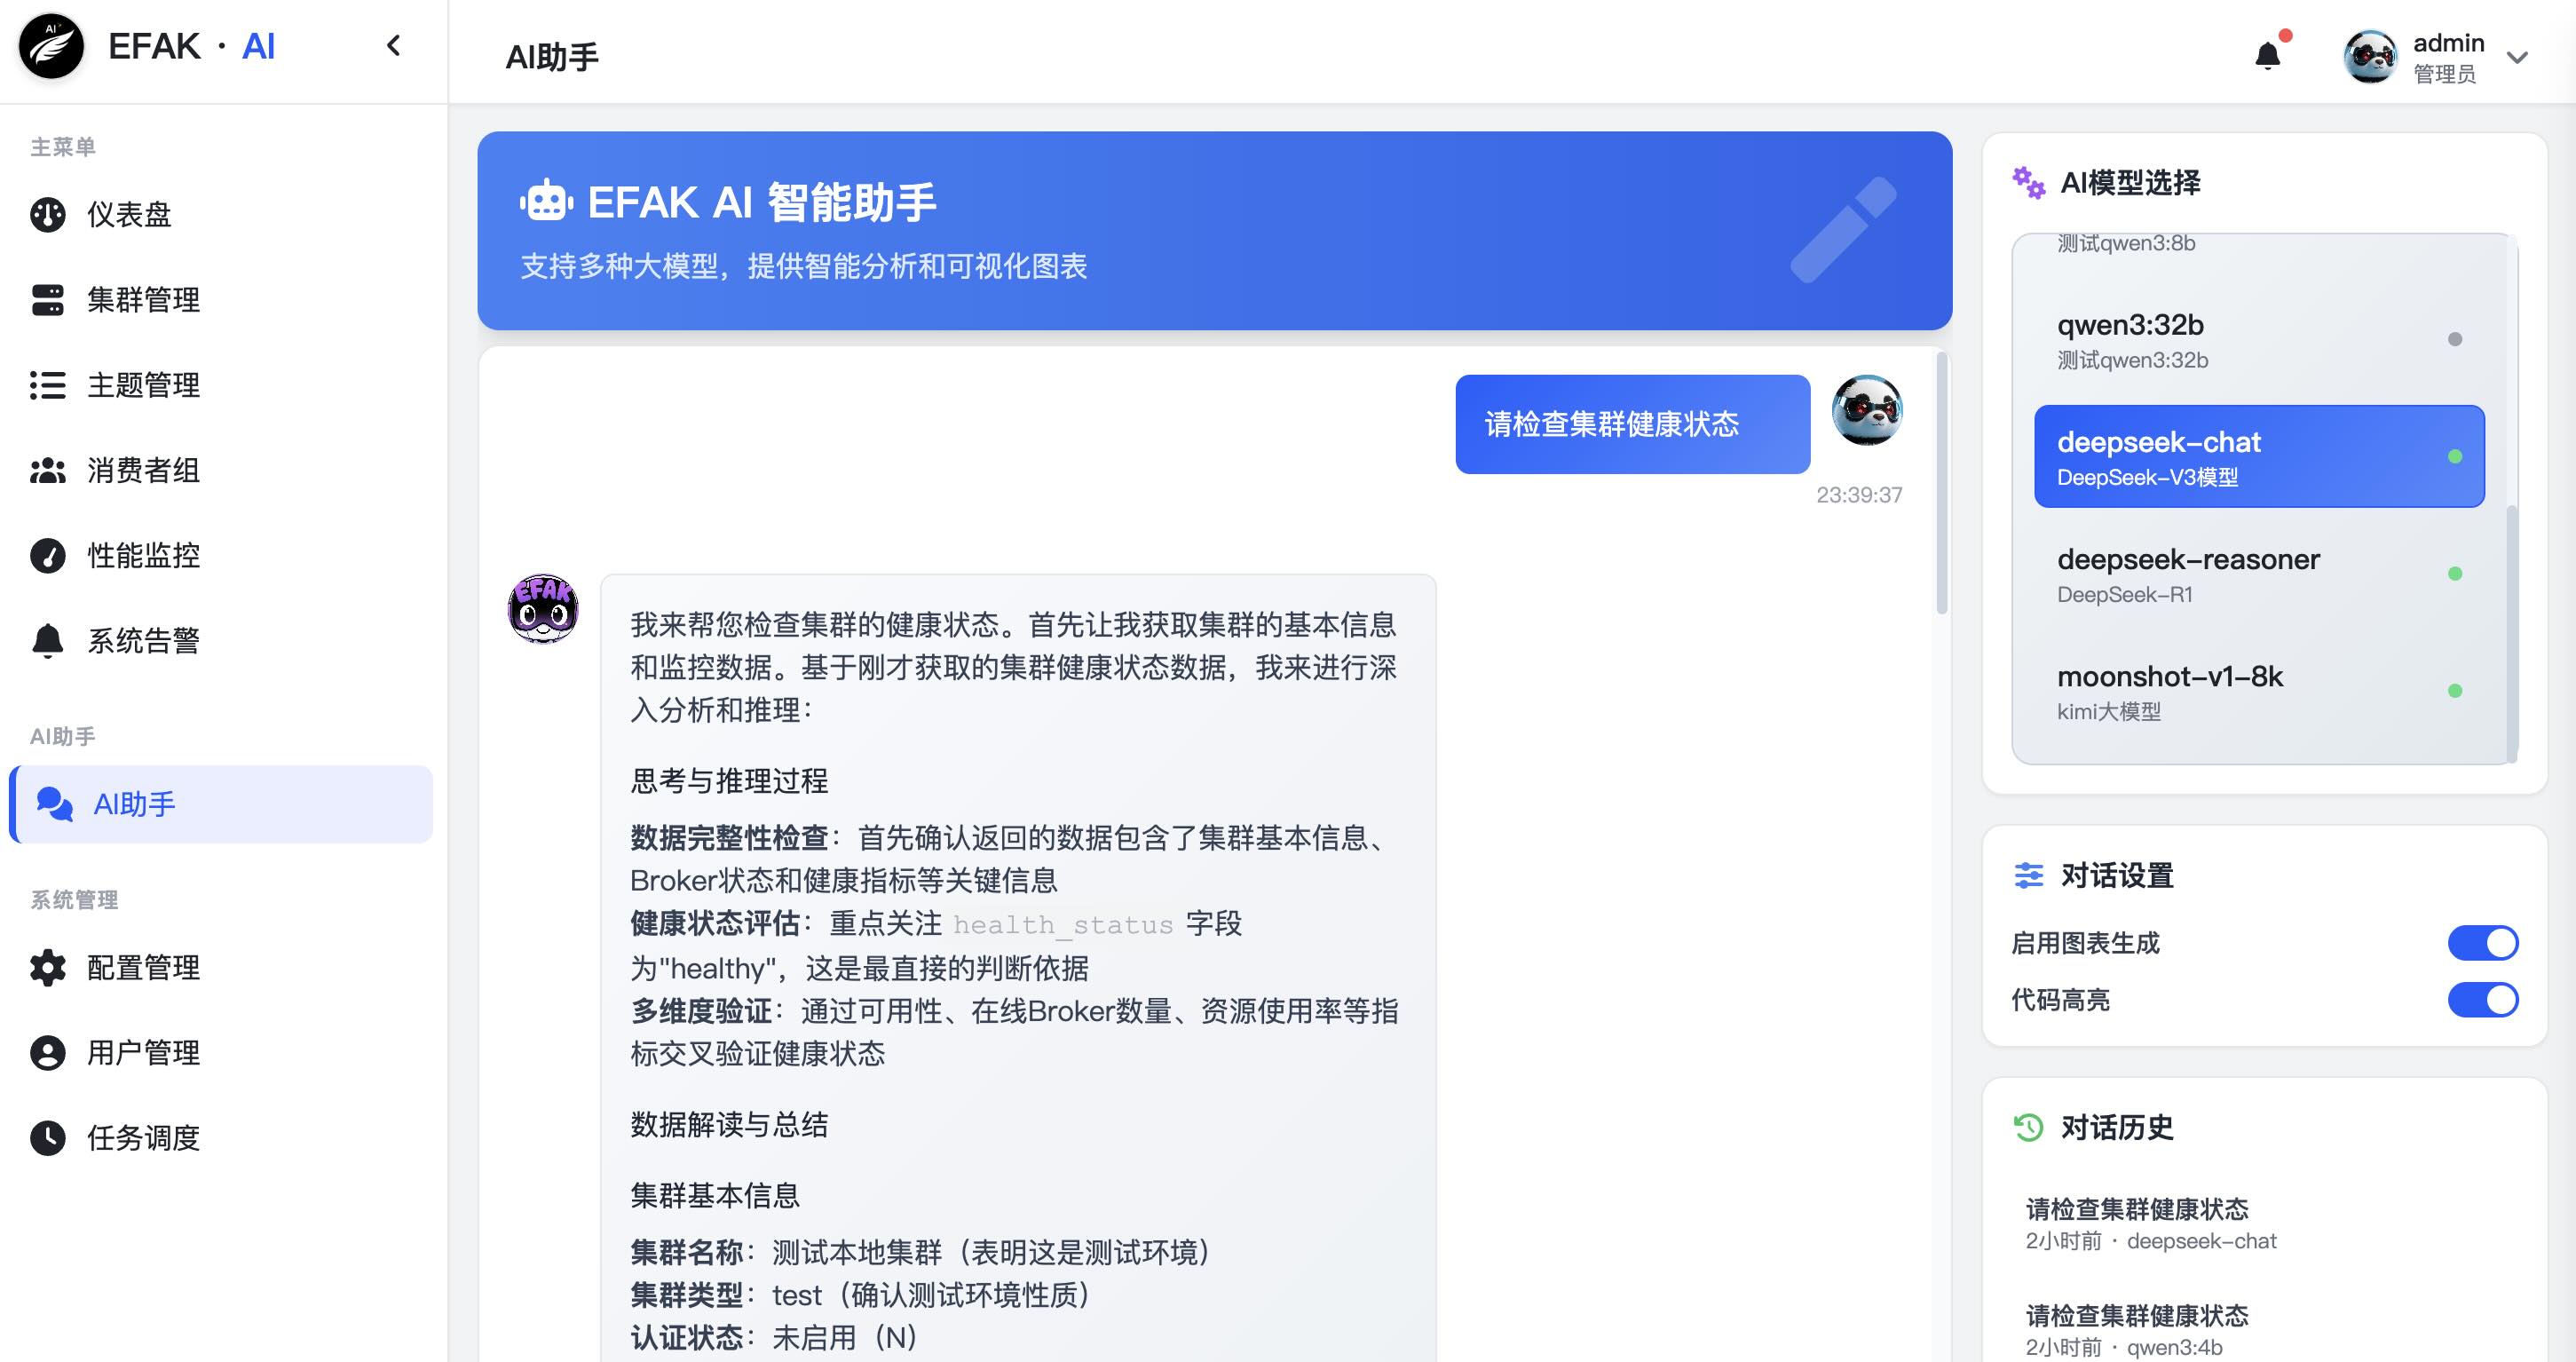The height and width of the screenshot is (1362, 2576).
Task: Click the EFAK feather logo
Action: 51,46
